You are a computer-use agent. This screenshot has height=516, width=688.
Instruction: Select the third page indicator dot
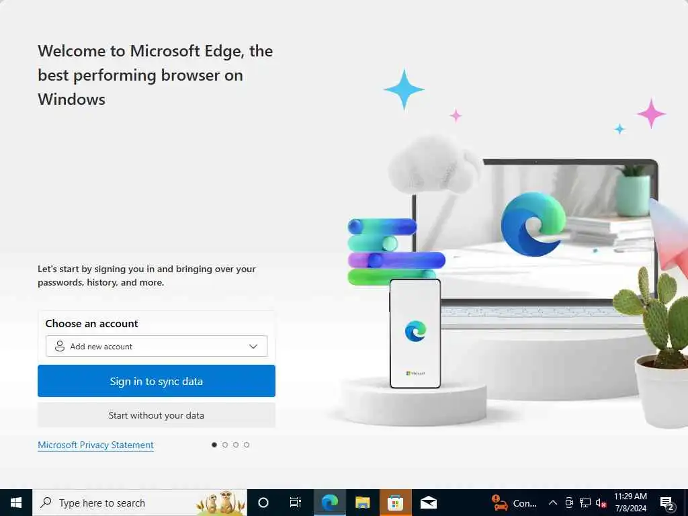[x=236, y=445]
